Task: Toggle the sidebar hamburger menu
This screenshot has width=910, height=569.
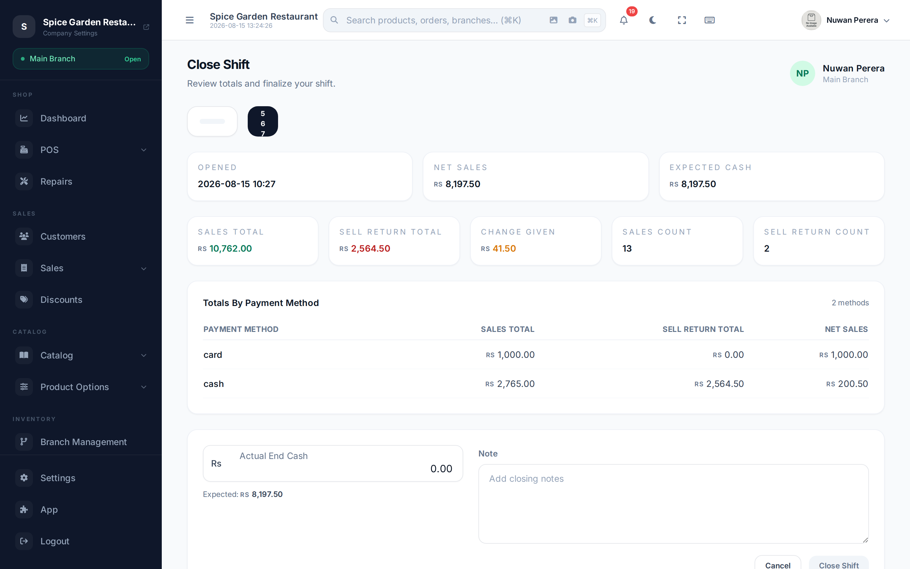Action: [x=190, y=20]
